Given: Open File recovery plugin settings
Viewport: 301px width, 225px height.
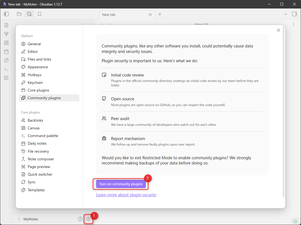Looking at the screenshot, I should 49,151.
